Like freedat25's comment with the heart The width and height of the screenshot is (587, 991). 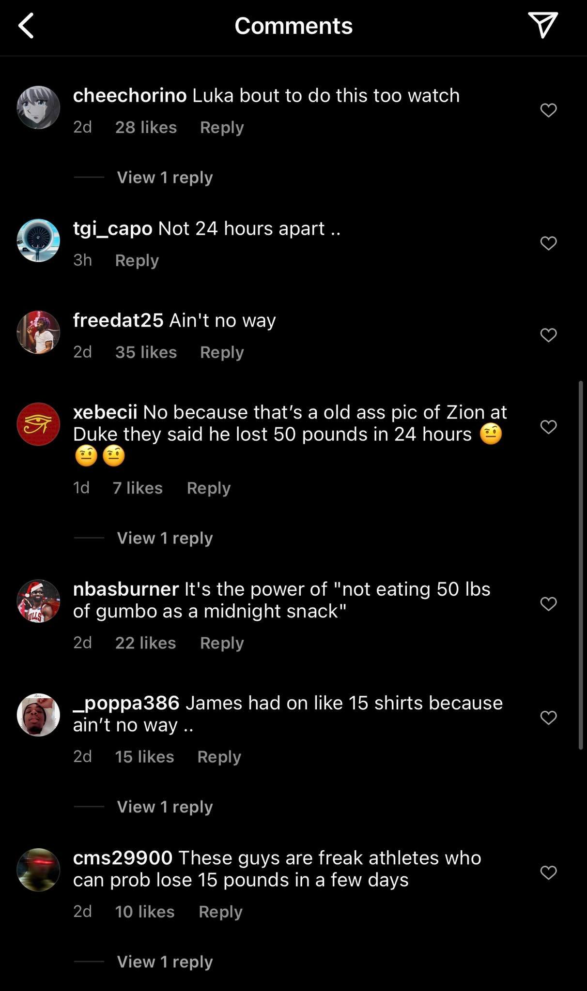pyautogui.click(x=548, y=335)
